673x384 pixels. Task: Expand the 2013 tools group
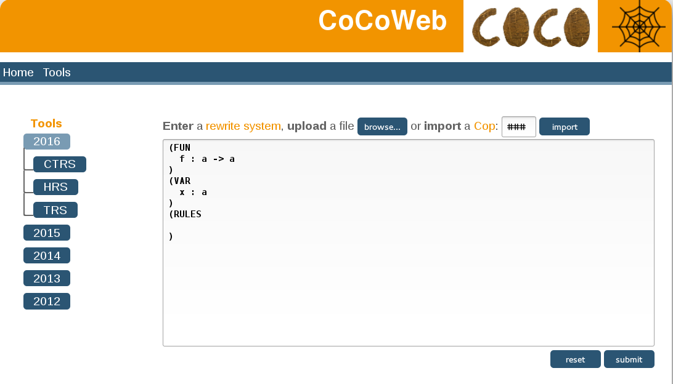47,278
